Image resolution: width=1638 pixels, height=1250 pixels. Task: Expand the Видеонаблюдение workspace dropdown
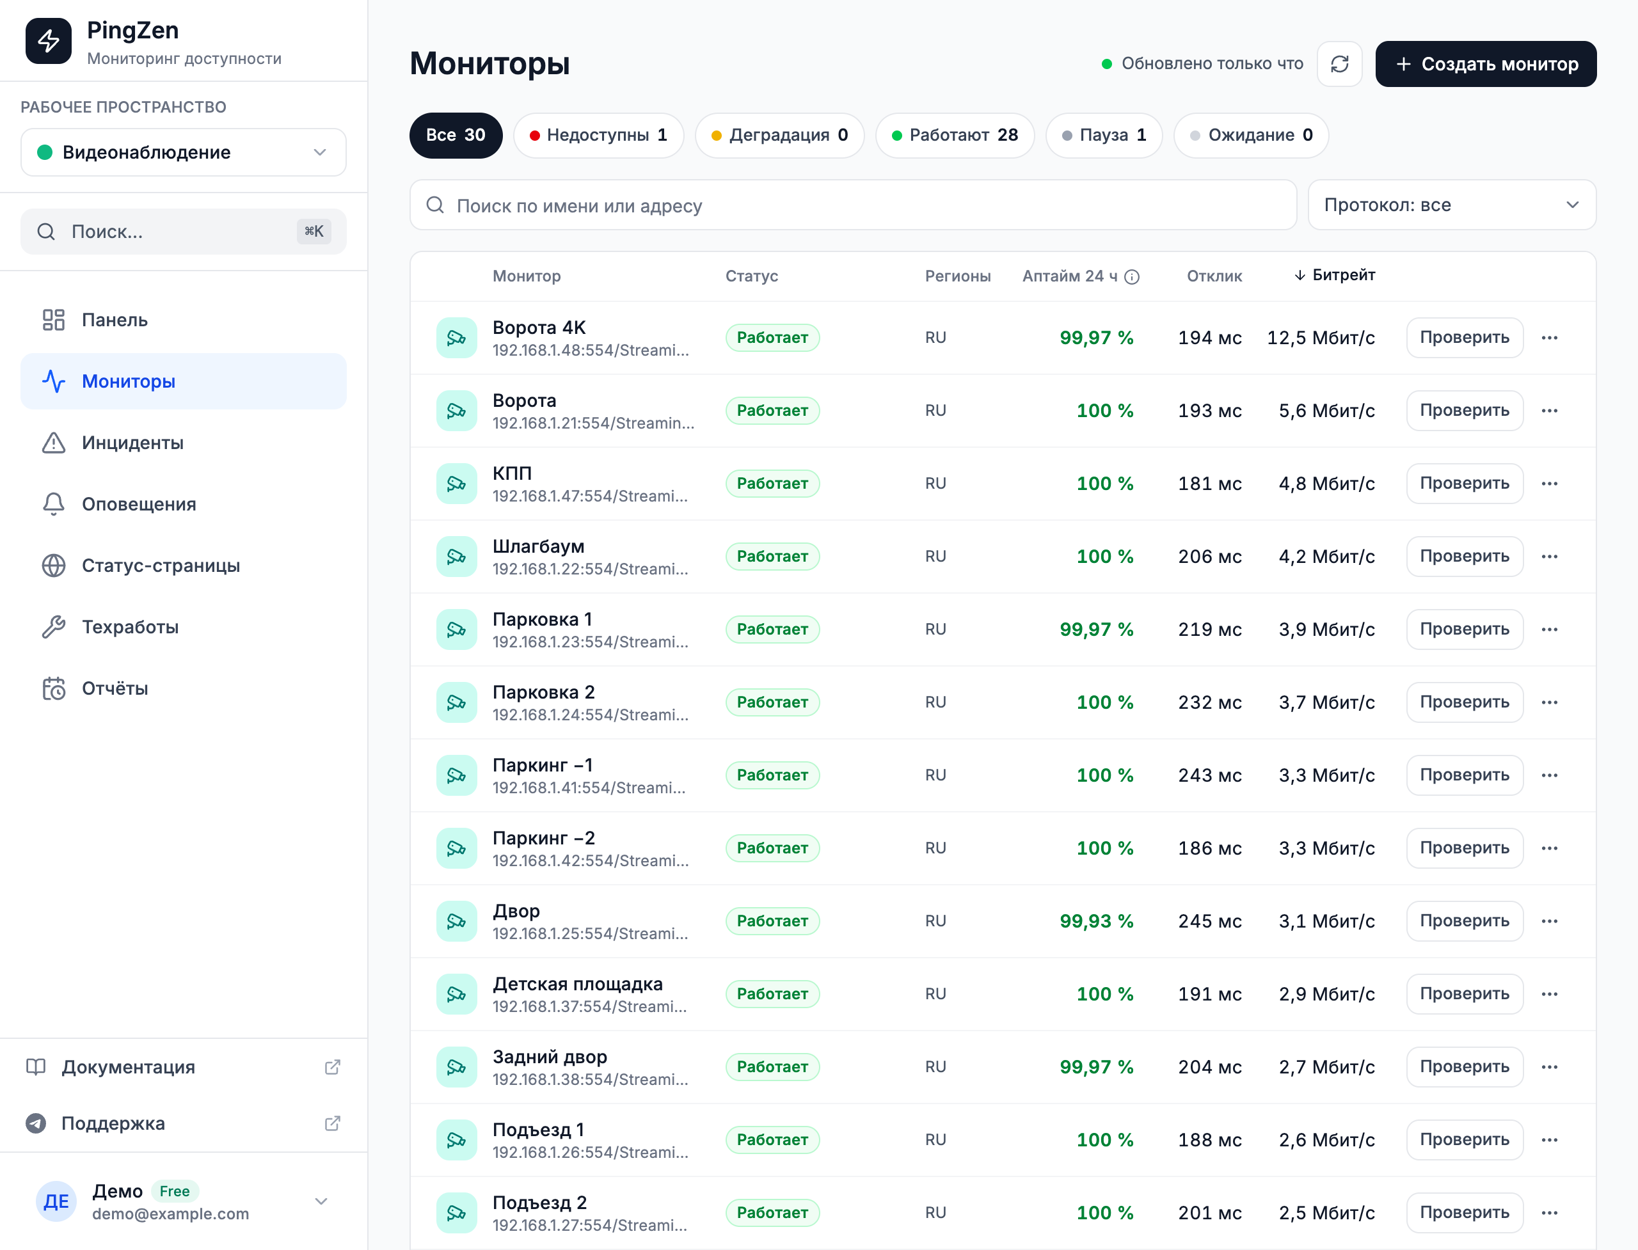pyautogui.click(x=183, y=152)
